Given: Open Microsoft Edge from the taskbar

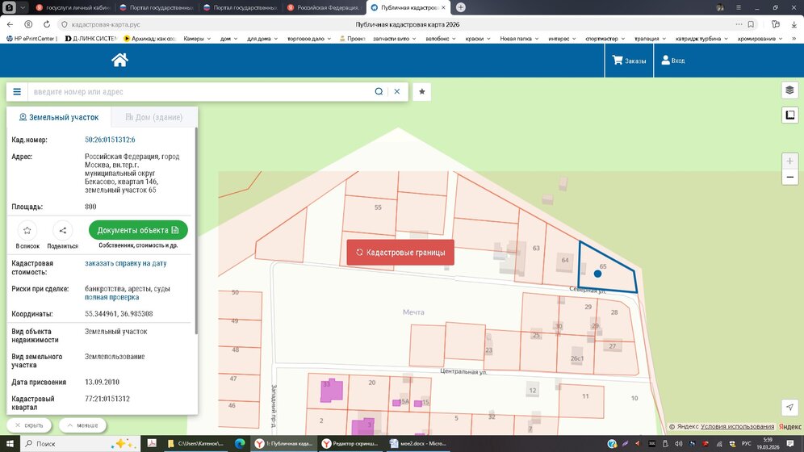Looking at the screenshot, I should click(240, 443).
